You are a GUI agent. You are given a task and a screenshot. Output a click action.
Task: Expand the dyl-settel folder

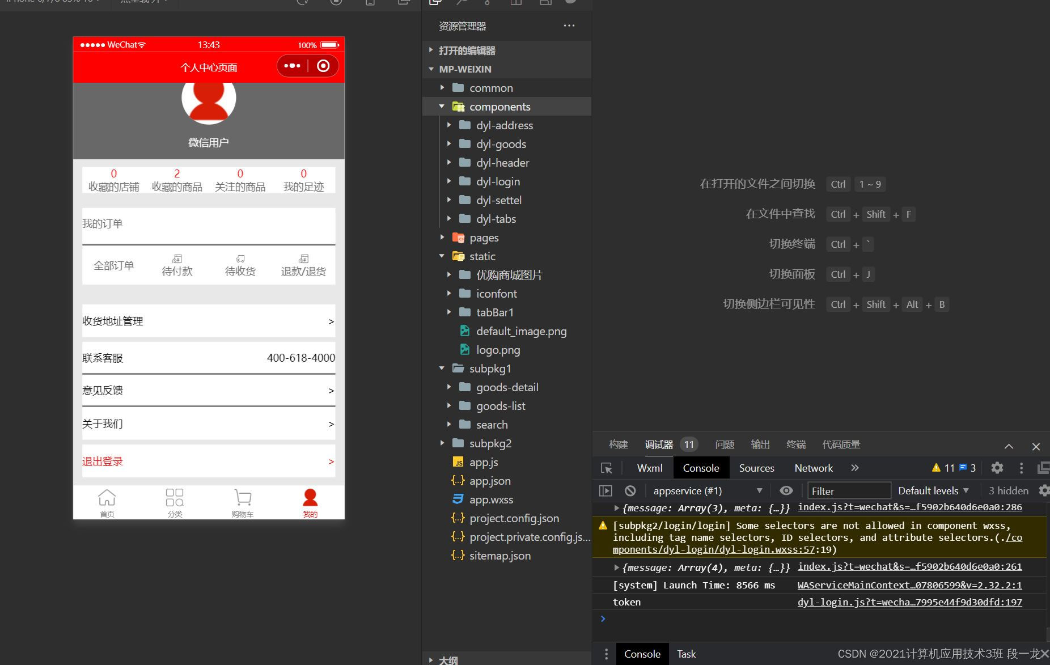[507, 200]
